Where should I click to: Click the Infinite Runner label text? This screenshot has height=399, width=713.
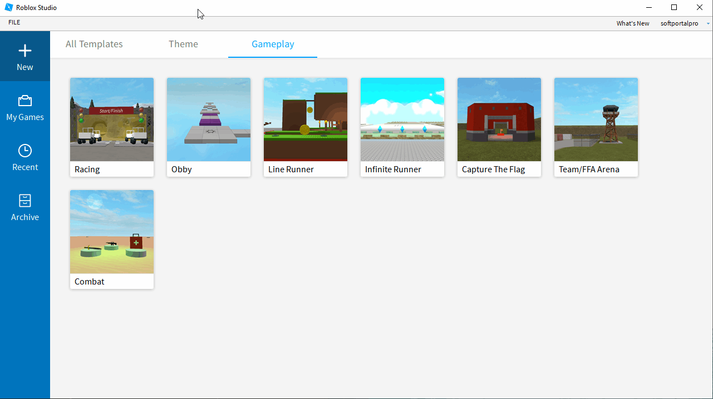[x=393, y=169]
